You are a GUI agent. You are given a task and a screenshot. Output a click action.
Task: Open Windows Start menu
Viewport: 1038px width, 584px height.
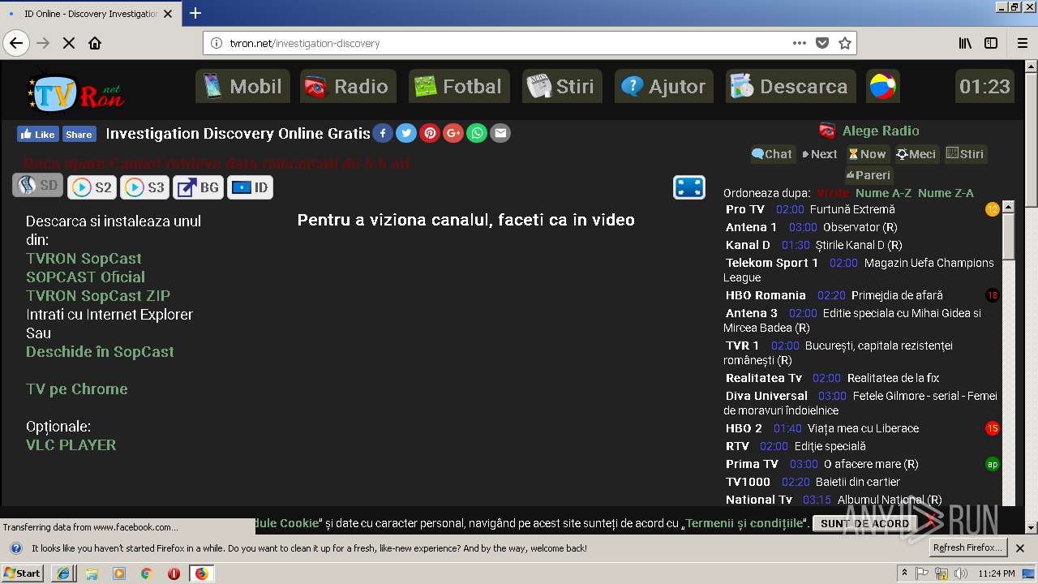(22, 573)
